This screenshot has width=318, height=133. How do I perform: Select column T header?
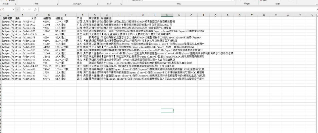tap(252, 15)
